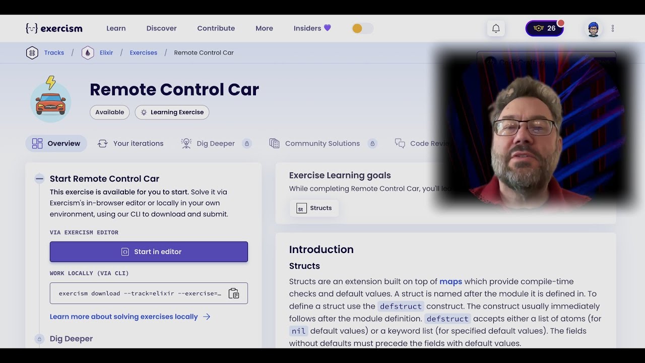
Task: Toggle the theme switch in the header
Action: tap(362, 28)
